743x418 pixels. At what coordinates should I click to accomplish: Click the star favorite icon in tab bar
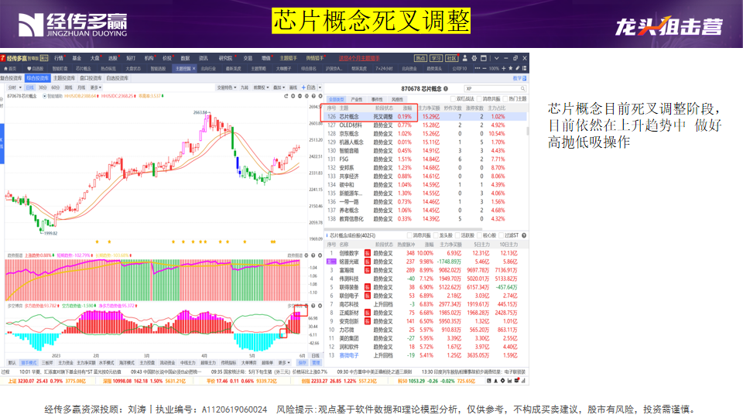coord(510,69)
